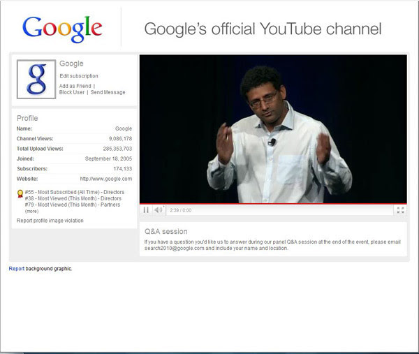Select the channel views value 9,086,178

pos(121,139)
